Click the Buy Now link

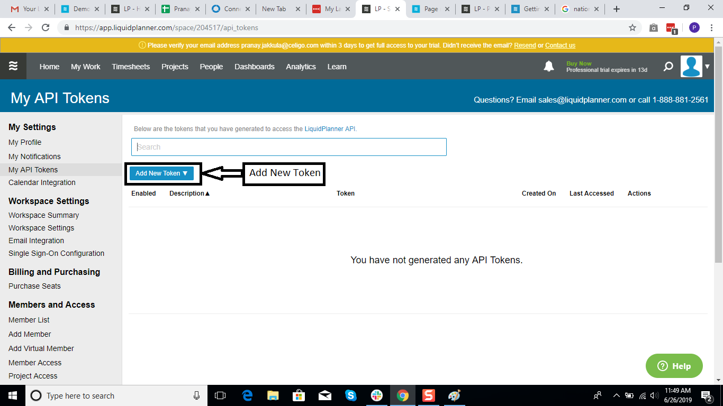(579, 63)
